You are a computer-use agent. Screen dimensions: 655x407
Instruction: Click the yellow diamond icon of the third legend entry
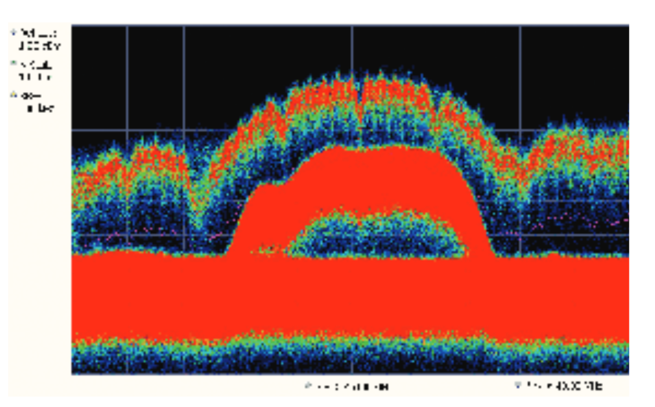click(12, 94)
